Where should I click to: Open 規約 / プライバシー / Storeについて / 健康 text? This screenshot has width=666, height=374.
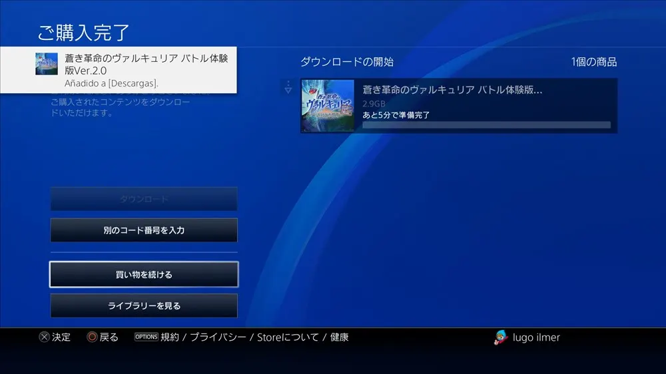tap(254, 337)
